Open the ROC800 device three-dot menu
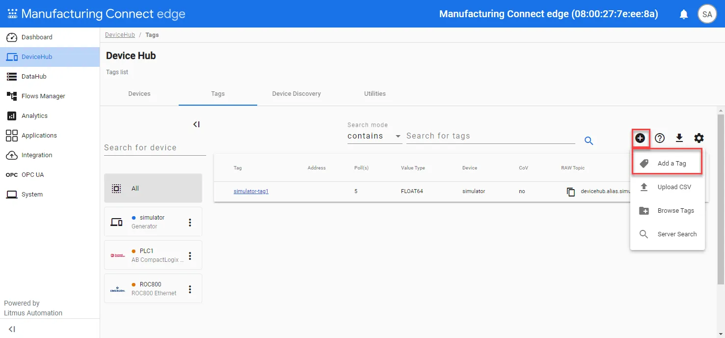The width and height of the screenshot is (725, 338). click(x=190, y=289)
